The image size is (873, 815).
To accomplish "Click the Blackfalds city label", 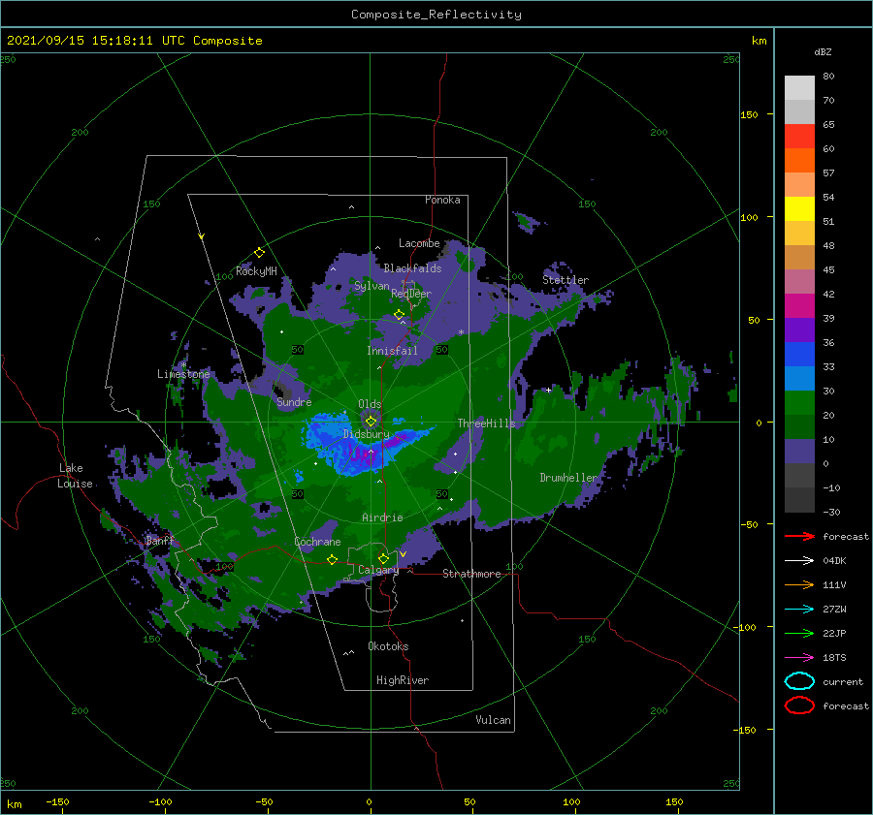I will tap(412, 268).
